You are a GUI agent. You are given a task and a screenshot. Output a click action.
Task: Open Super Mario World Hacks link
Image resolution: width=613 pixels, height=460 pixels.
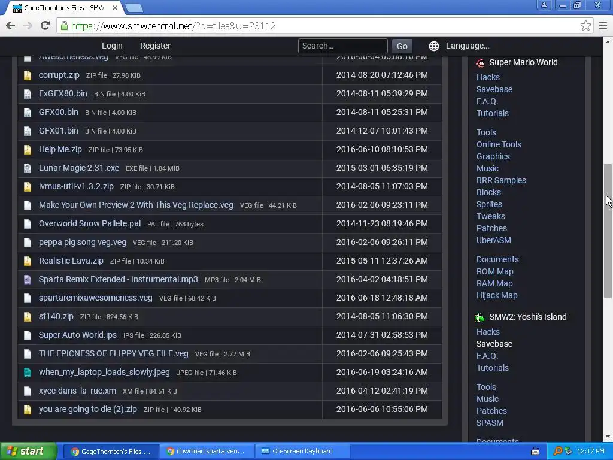[x=488, y=77]
